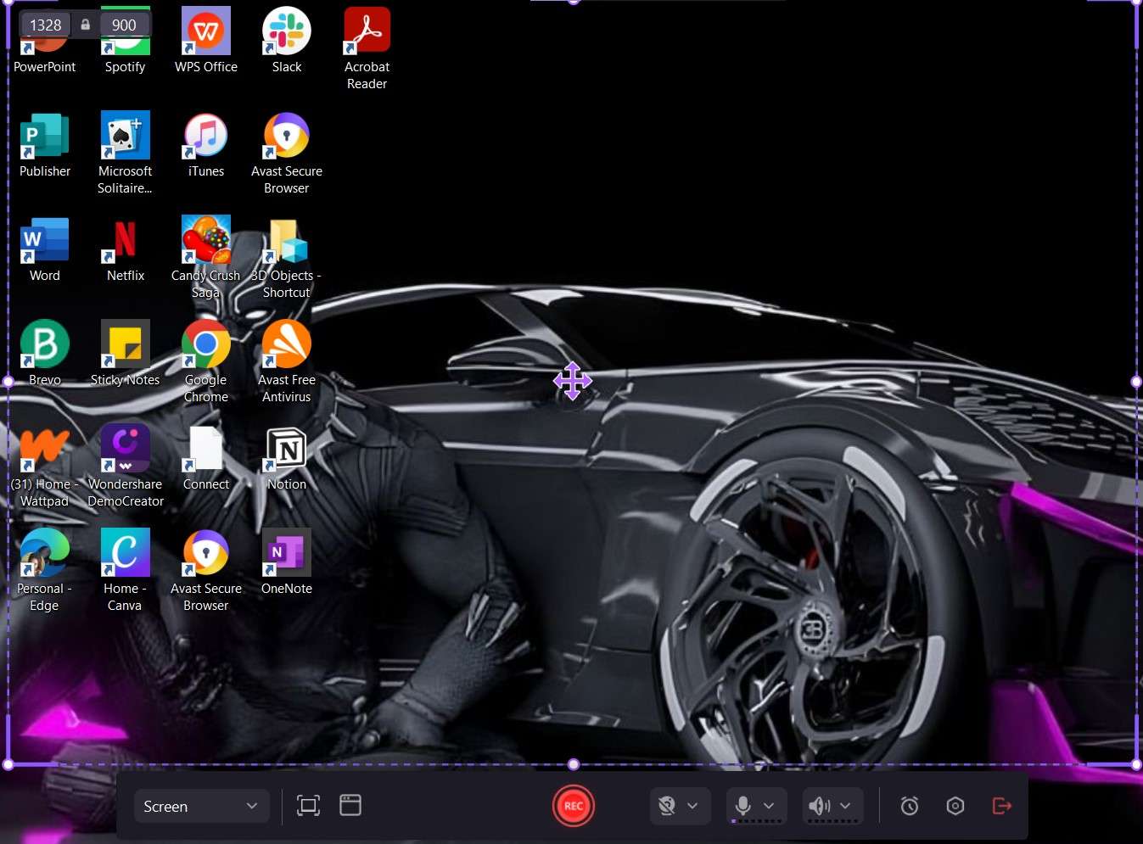The height and width of the screenshot is (844, 1143).
Task: Select Acrobat Reader desktop icon
Action: 367,49
